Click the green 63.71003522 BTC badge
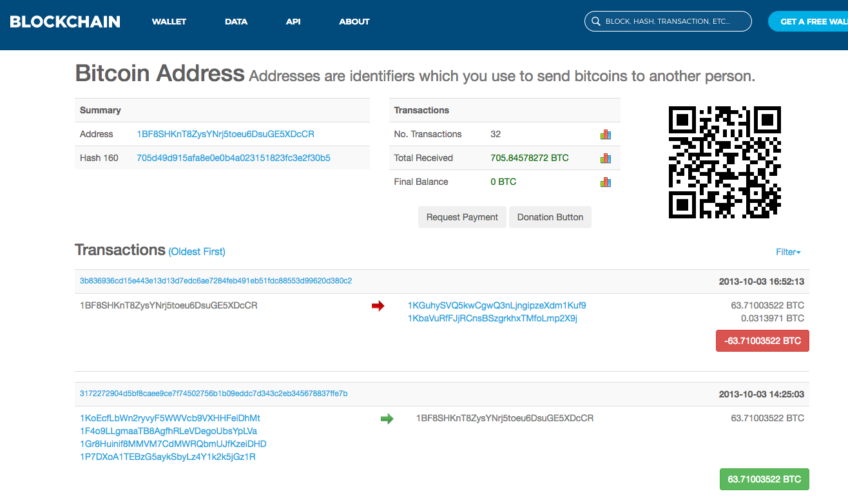Image resolution: width=848 pixels, height=496 pixels. pyautogui.click(x=764, y=479)
